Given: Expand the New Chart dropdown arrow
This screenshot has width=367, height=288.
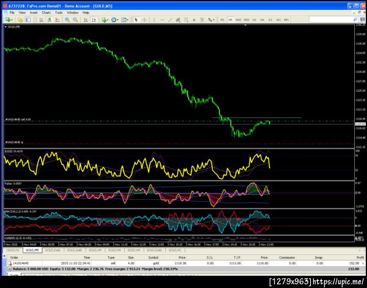Looking at the screenshot, I should pyautogui.click(x=12, y=20).
